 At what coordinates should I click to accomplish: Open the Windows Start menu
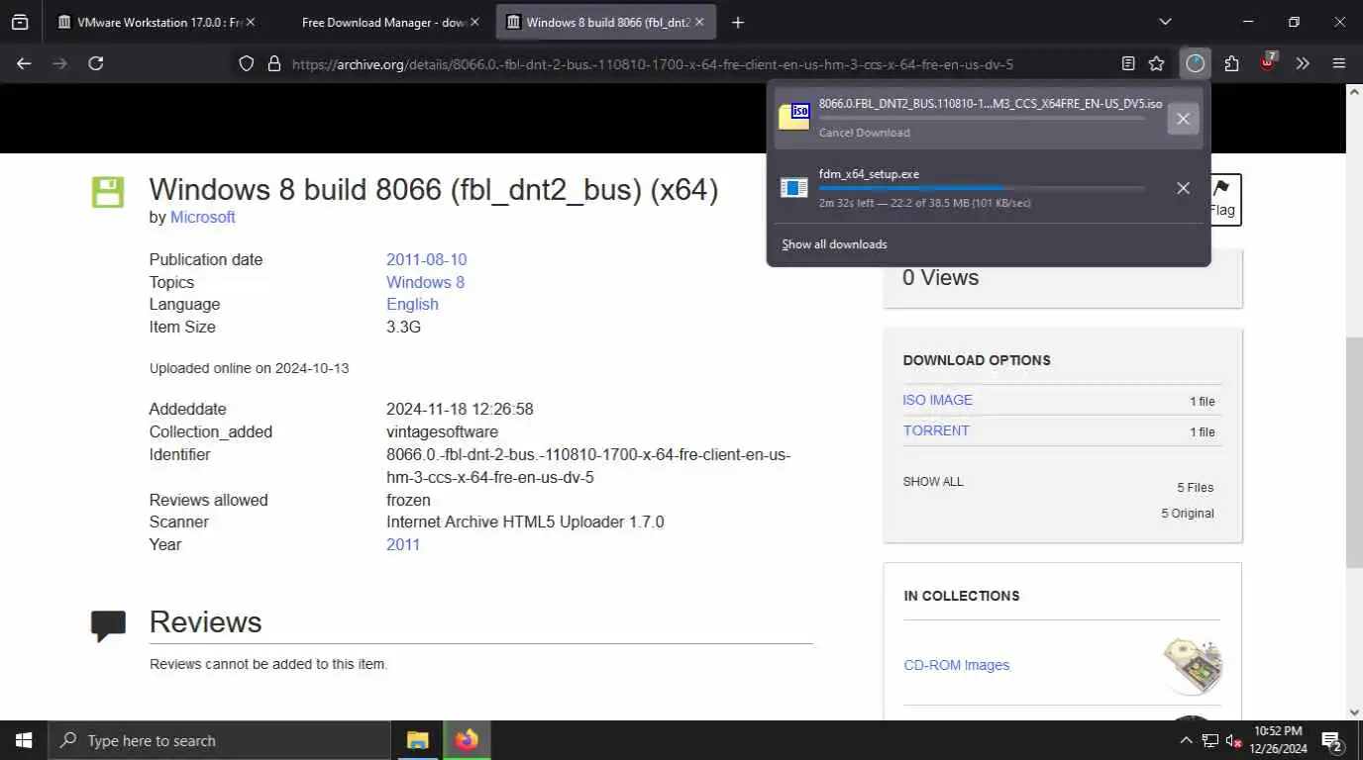tap(24, 740)
